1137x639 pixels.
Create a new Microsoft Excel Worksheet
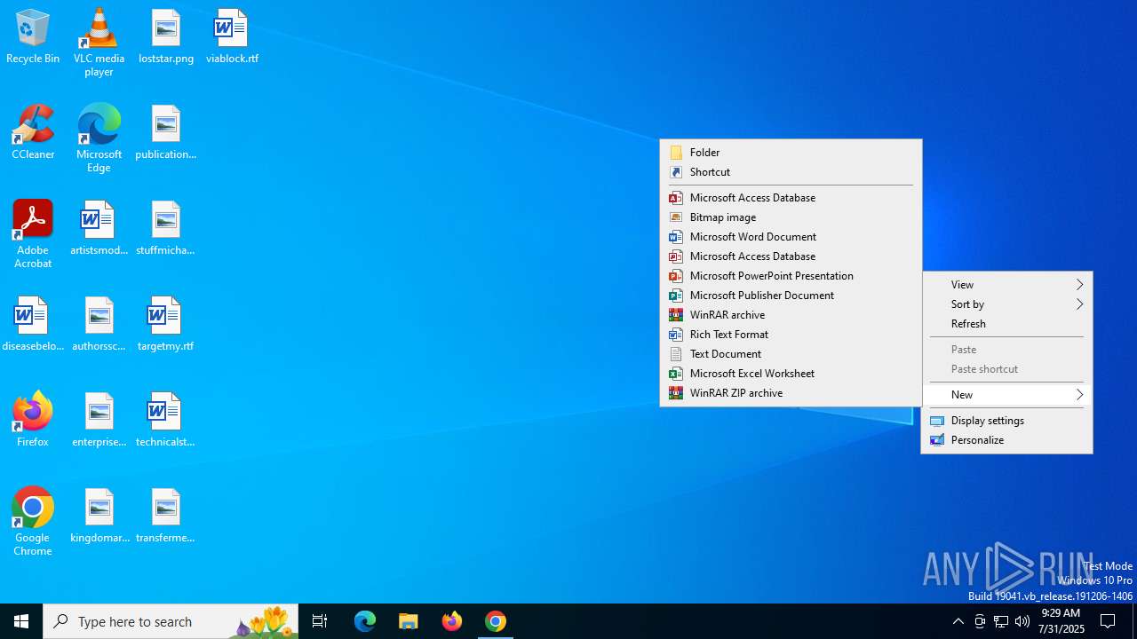click(x=791, y=374)
